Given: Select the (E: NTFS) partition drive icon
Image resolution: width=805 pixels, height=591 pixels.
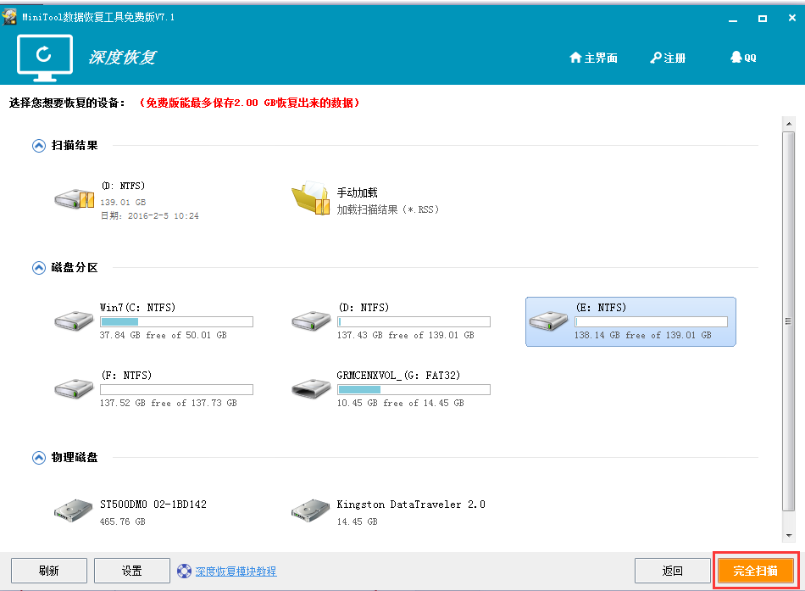Looking at the screenshot, I should (549, 321).
